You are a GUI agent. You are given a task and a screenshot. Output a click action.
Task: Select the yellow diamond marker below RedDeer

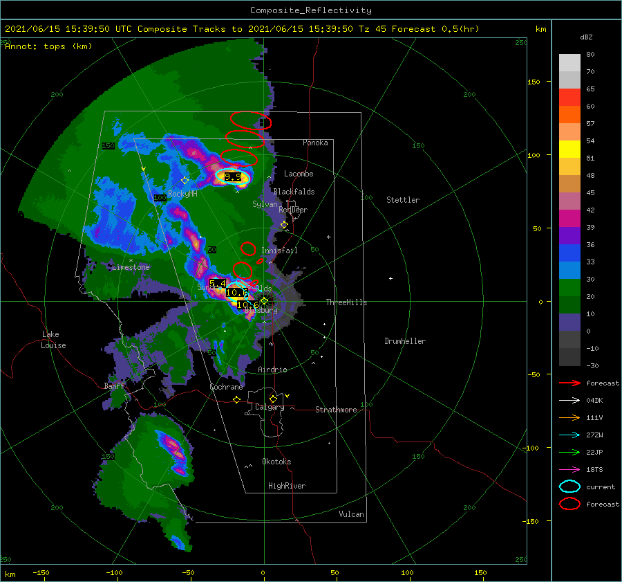point(284,225)
